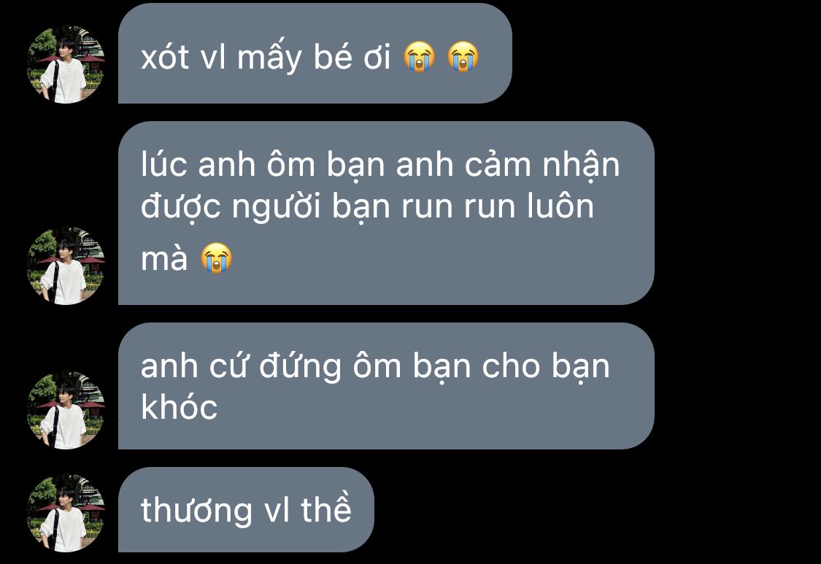Viewport: 821px width, 564px height.
Task: Open sender avatar beside "xót vl mấy bé ơi"
Action: coord(66,64)
